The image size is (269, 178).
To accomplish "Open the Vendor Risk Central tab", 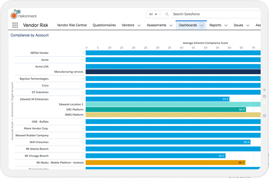I will click(x=72, y=25).
